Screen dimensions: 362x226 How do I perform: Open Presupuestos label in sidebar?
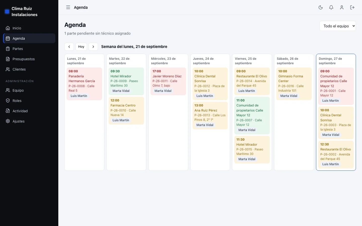24,59
